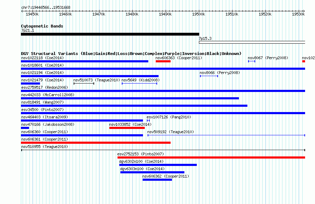Select the cut-off red variant at the right edge

pyautogui.click(x=304, y=61)
